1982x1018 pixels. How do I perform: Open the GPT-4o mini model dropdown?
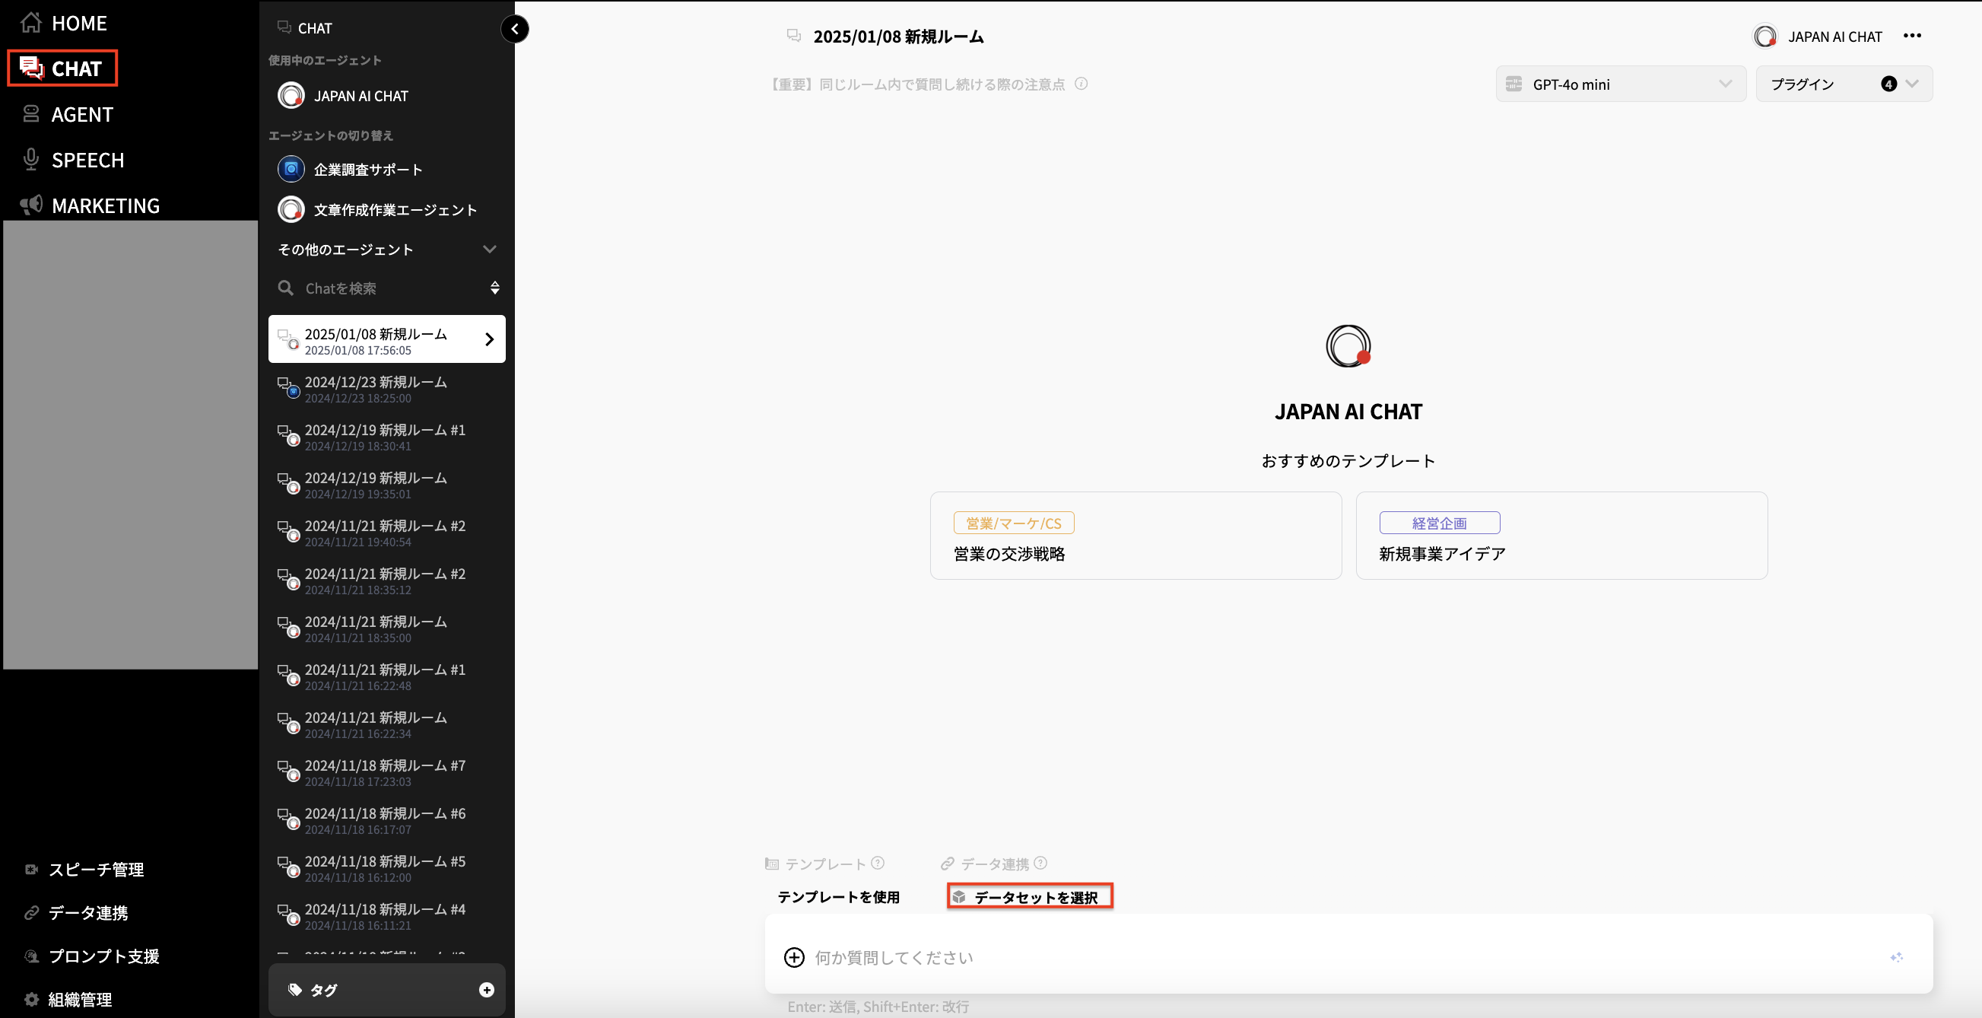(1620, 84)
